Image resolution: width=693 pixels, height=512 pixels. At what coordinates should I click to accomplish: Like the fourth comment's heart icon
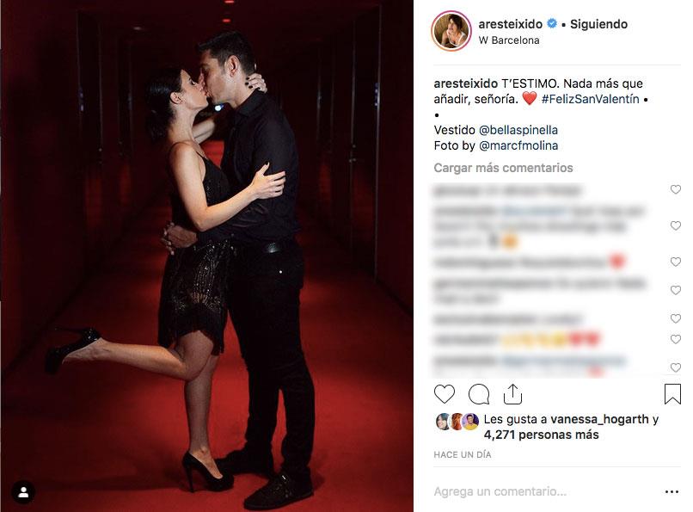(x=675, y=290)
